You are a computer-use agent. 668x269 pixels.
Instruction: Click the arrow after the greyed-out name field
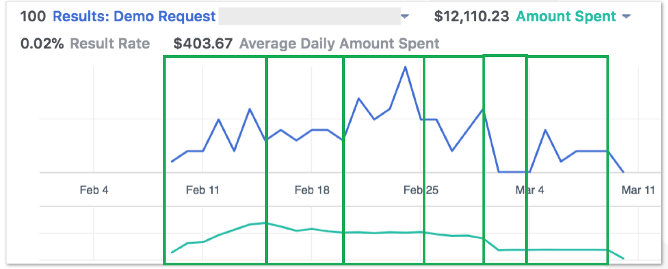[405, 17]
